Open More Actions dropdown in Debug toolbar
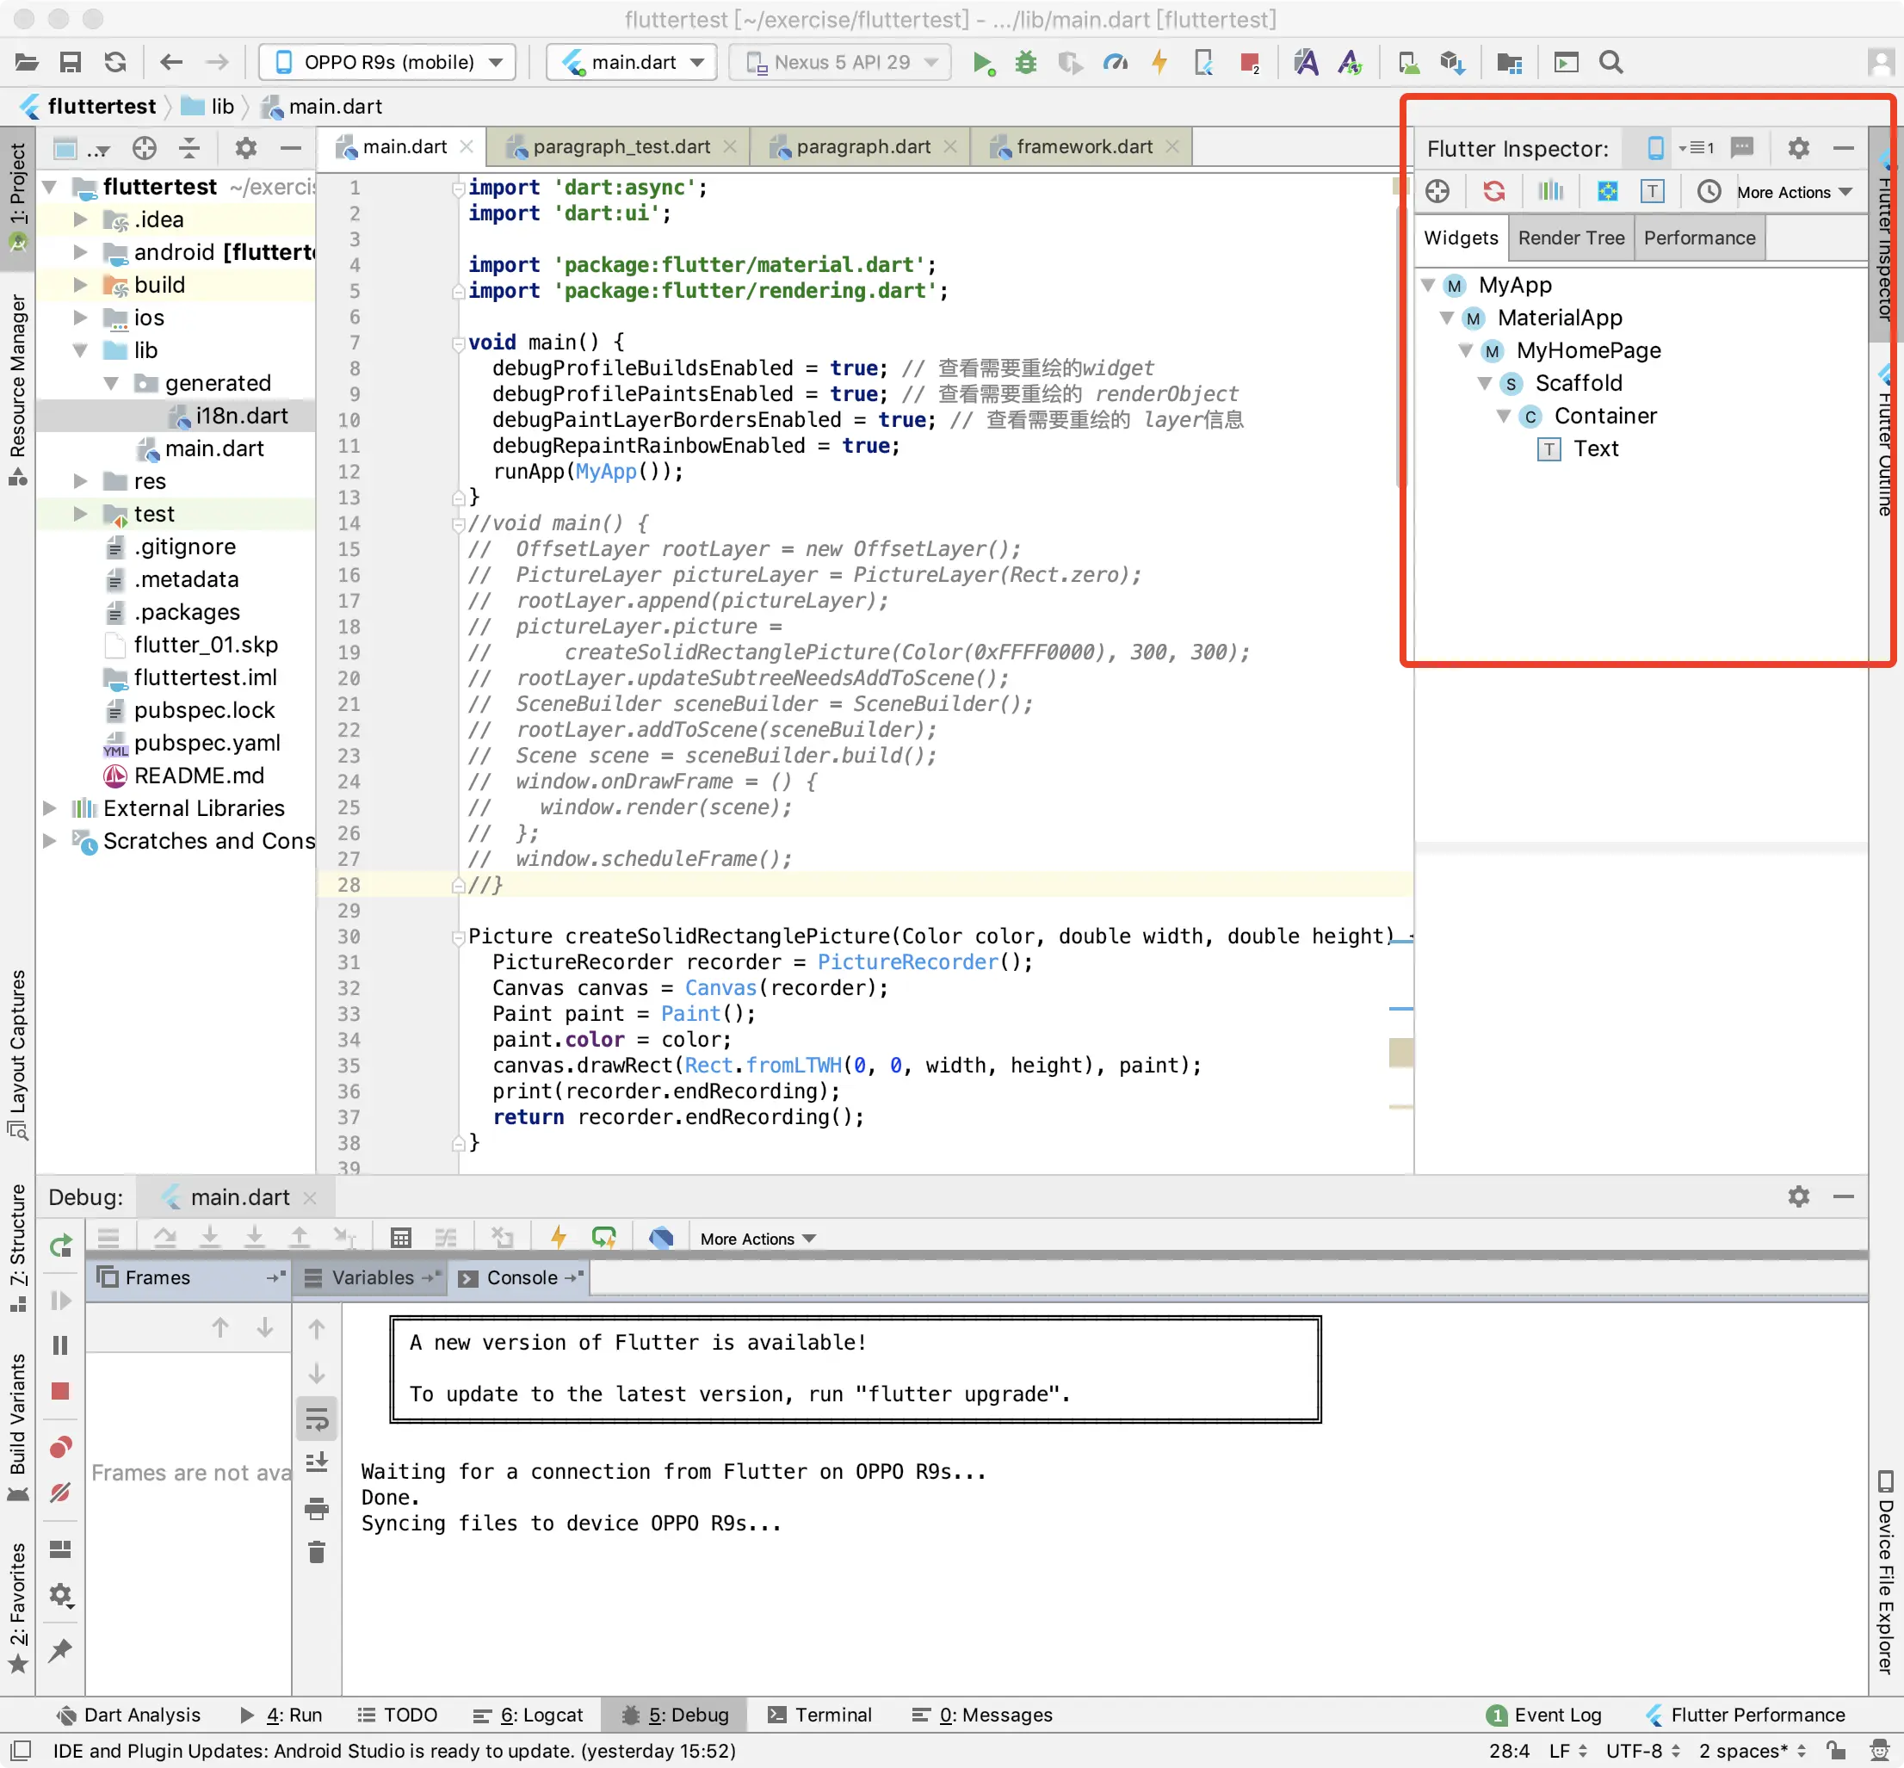The image size is (1904, 1768). point(757,1239)
